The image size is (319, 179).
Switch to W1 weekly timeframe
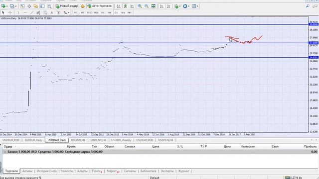tap(123, 12)
